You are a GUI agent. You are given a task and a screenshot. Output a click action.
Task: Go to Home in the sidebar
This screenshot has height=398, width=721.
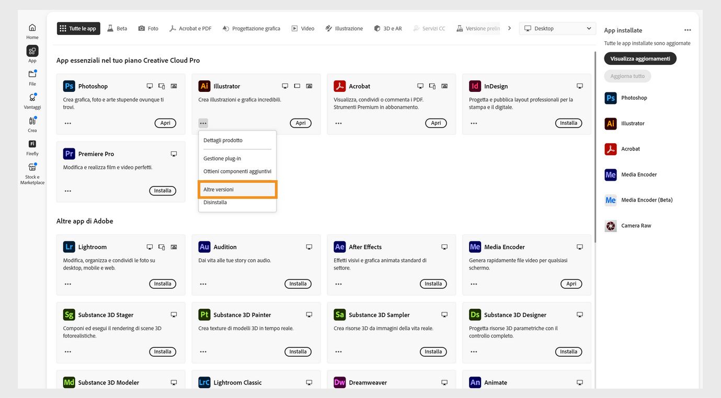pos(32,31)
